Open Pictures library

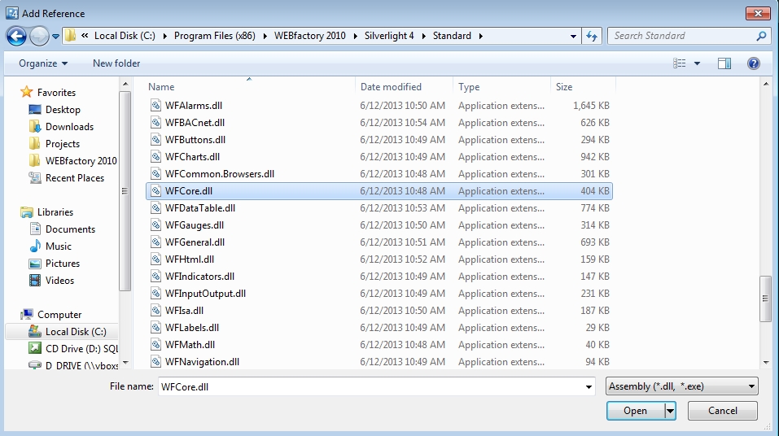click(x=63, y=264)
